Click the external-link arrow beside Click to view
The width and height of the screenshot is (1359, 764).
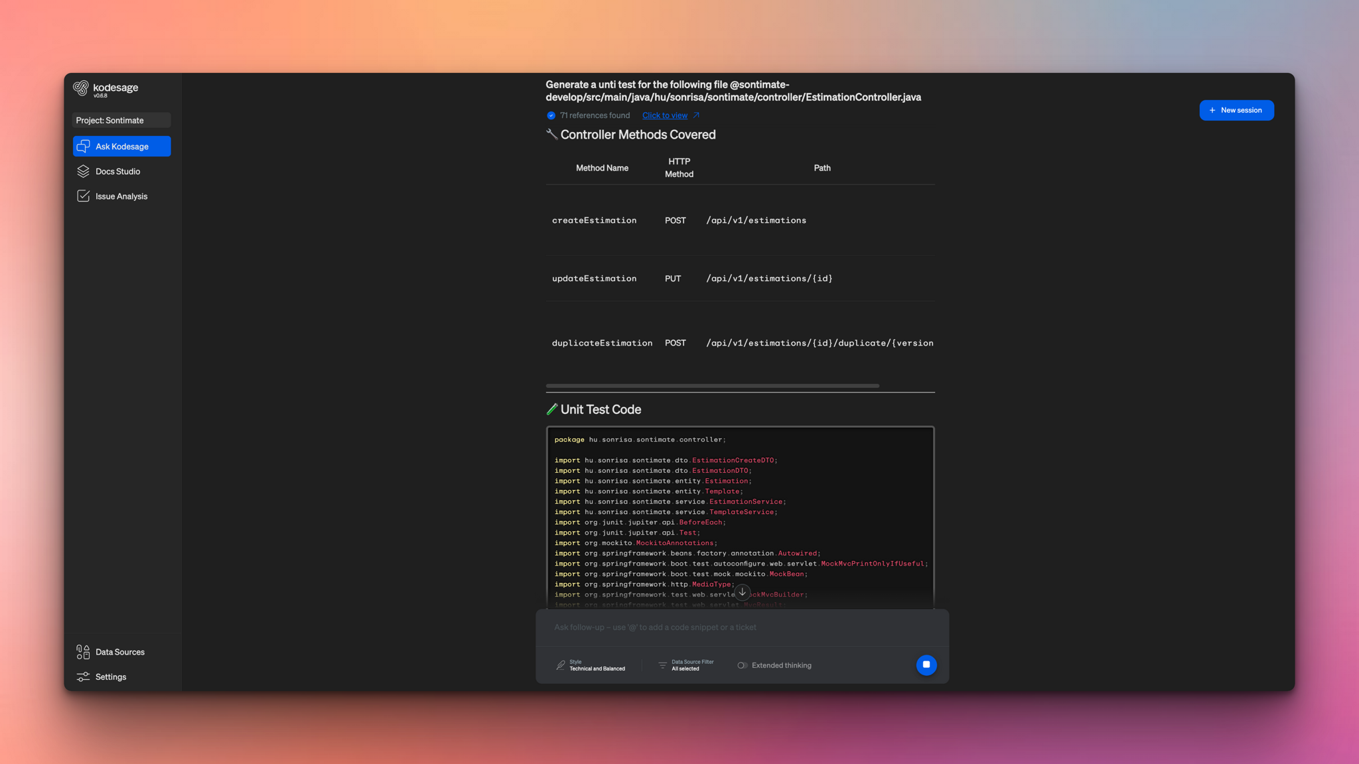tap(696, 115)
